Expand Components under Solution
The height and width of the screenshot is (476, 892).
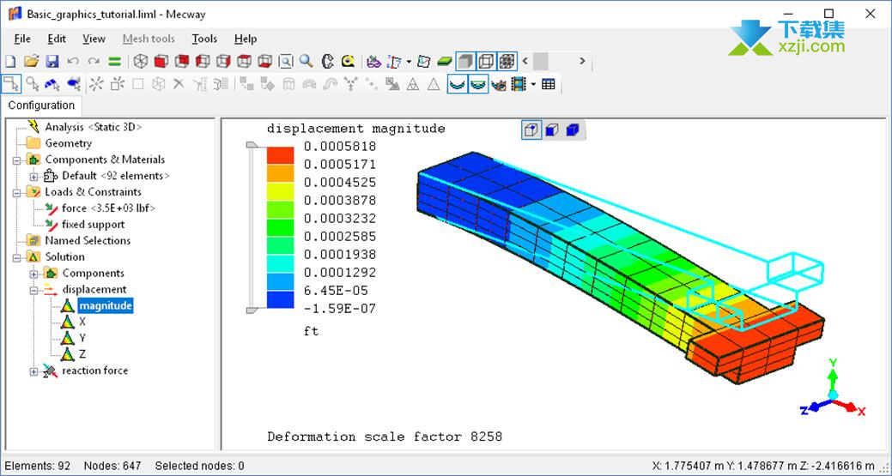tap(34, 274)
